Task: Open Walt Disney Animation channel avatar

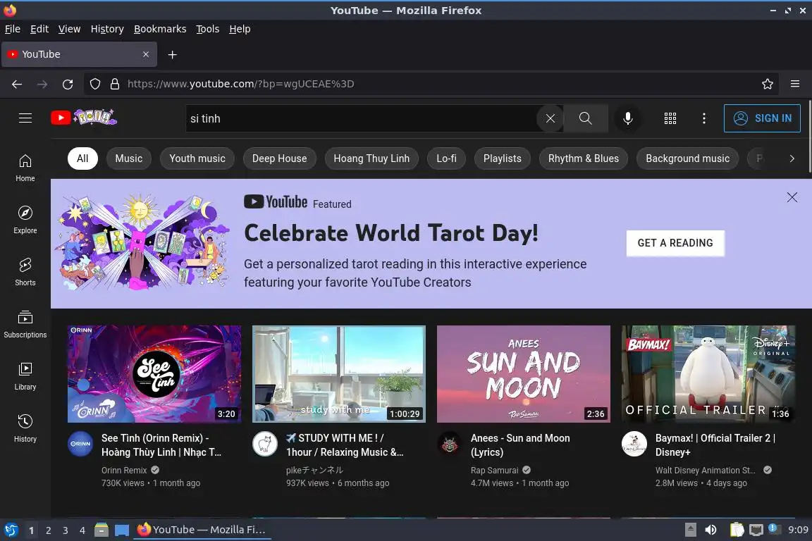Action: 634,444
